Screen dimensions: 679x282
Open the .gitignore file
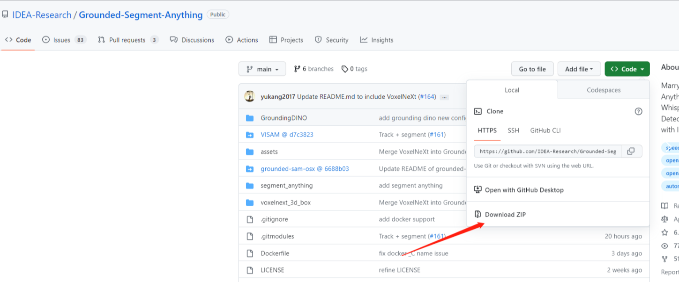click(275, 219)
